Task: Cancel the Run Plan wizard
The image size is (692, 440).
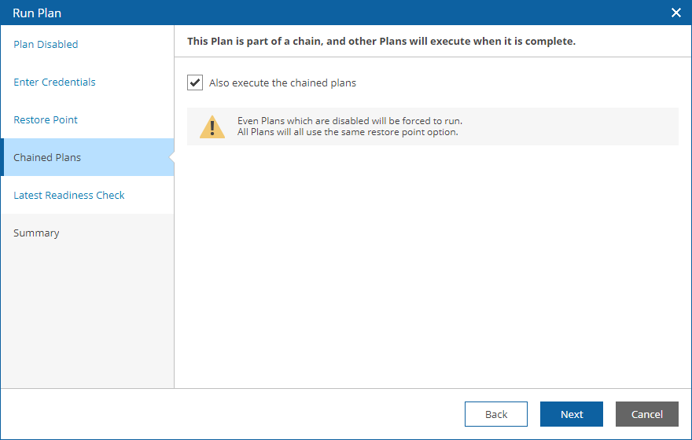Action: 647,414
